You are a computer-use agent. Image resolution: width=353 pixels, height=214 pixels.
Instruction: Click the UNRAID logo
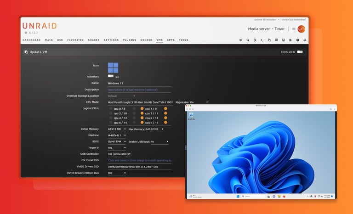pos(40,26)
